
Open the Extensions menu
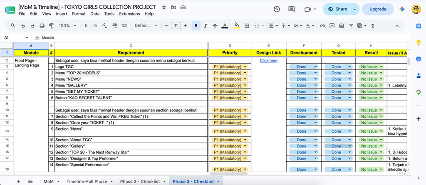(x=130, y=14)
